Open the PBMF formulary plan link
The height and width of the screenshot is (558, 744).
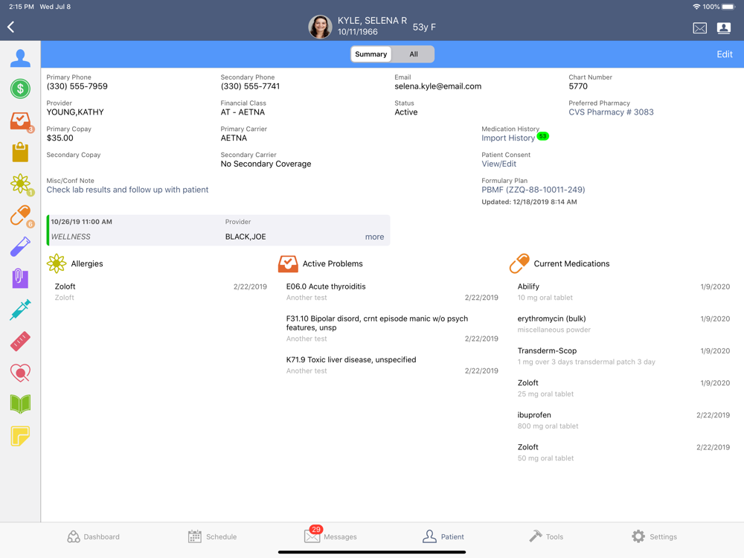pyautogui.click(x=533, y=190)
